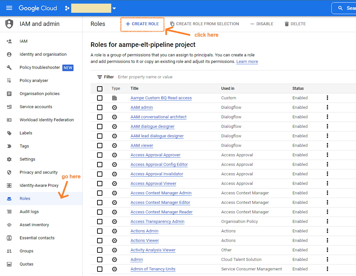Check the AAM admin row checkbox
Viewport: 356px width, 276px height.
100,108
